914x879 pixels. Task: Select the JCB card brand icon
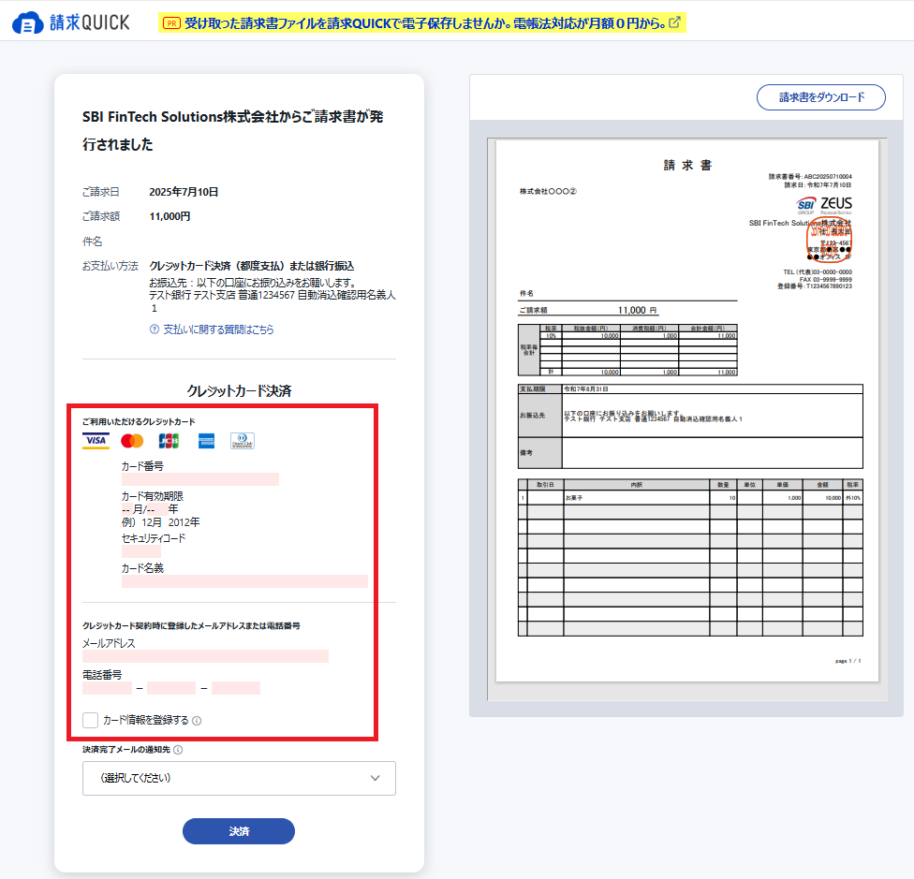click(170, 441)
